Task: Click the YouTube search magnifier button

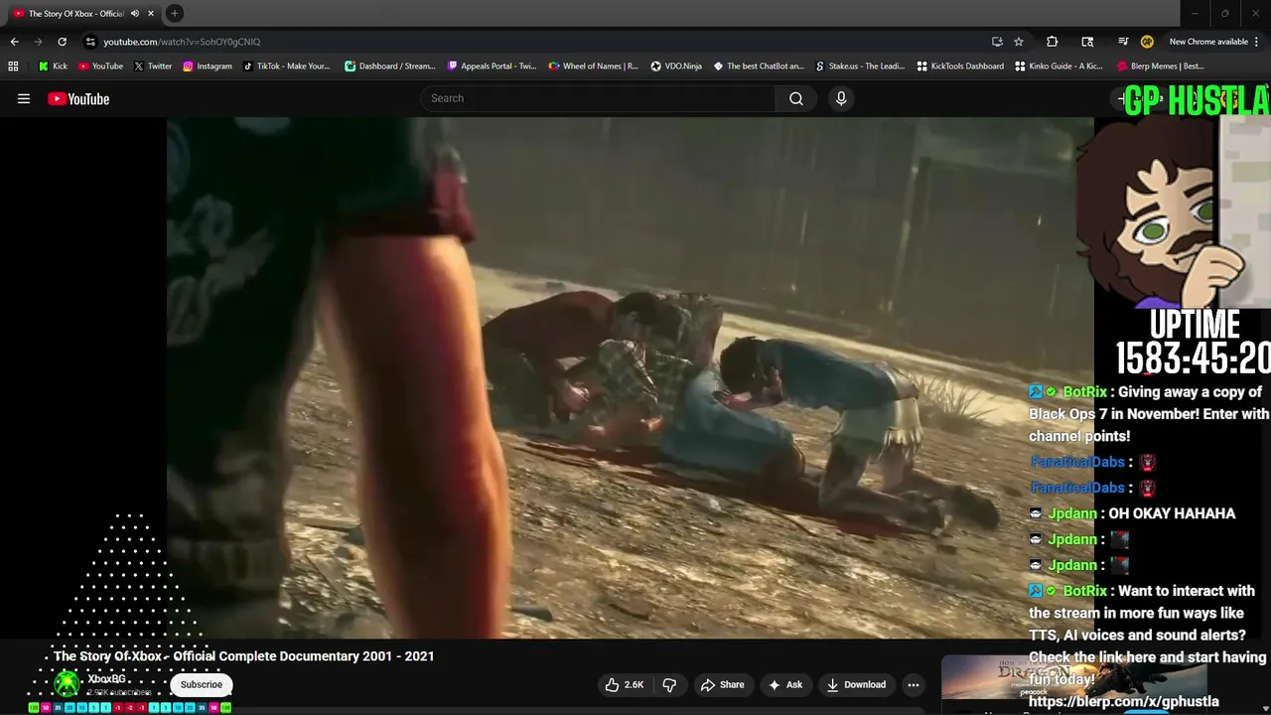Action: 795,98
